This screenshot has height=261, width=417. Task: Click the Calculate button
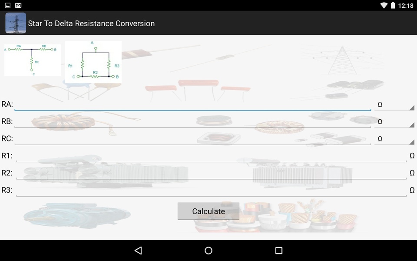tap(208, 211)
